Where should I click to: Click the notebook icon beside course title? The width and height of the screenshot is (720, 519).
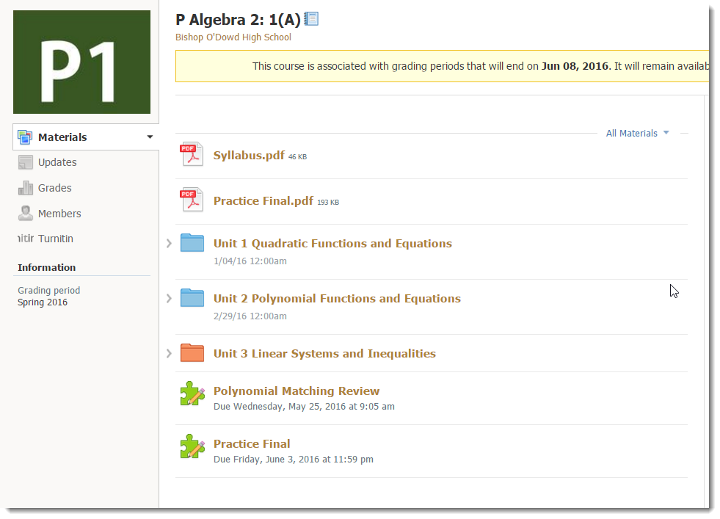311,19
